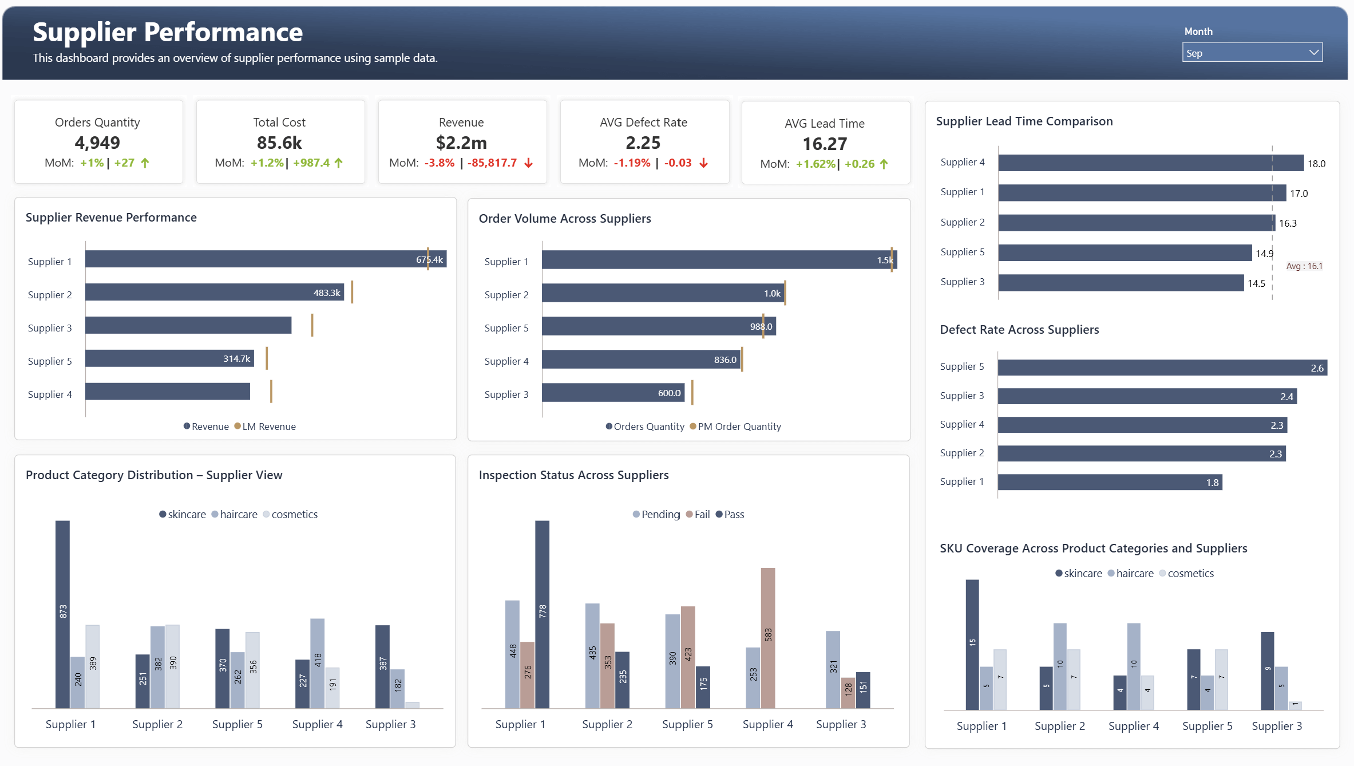Click the Supplier Lead Time Comparison title
Viewport: 1354px width, 766px height.
point(1024,121)
